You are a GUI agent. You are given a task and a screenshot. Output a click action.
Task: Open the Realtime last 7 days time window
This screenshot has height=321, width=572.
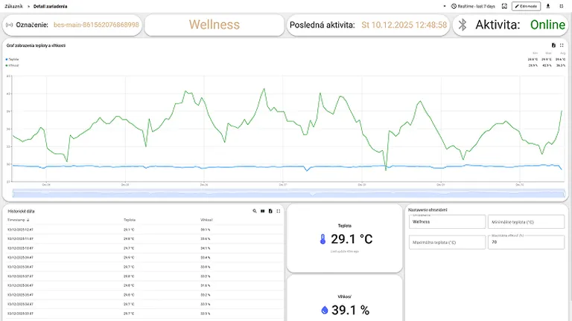(473, 6)
